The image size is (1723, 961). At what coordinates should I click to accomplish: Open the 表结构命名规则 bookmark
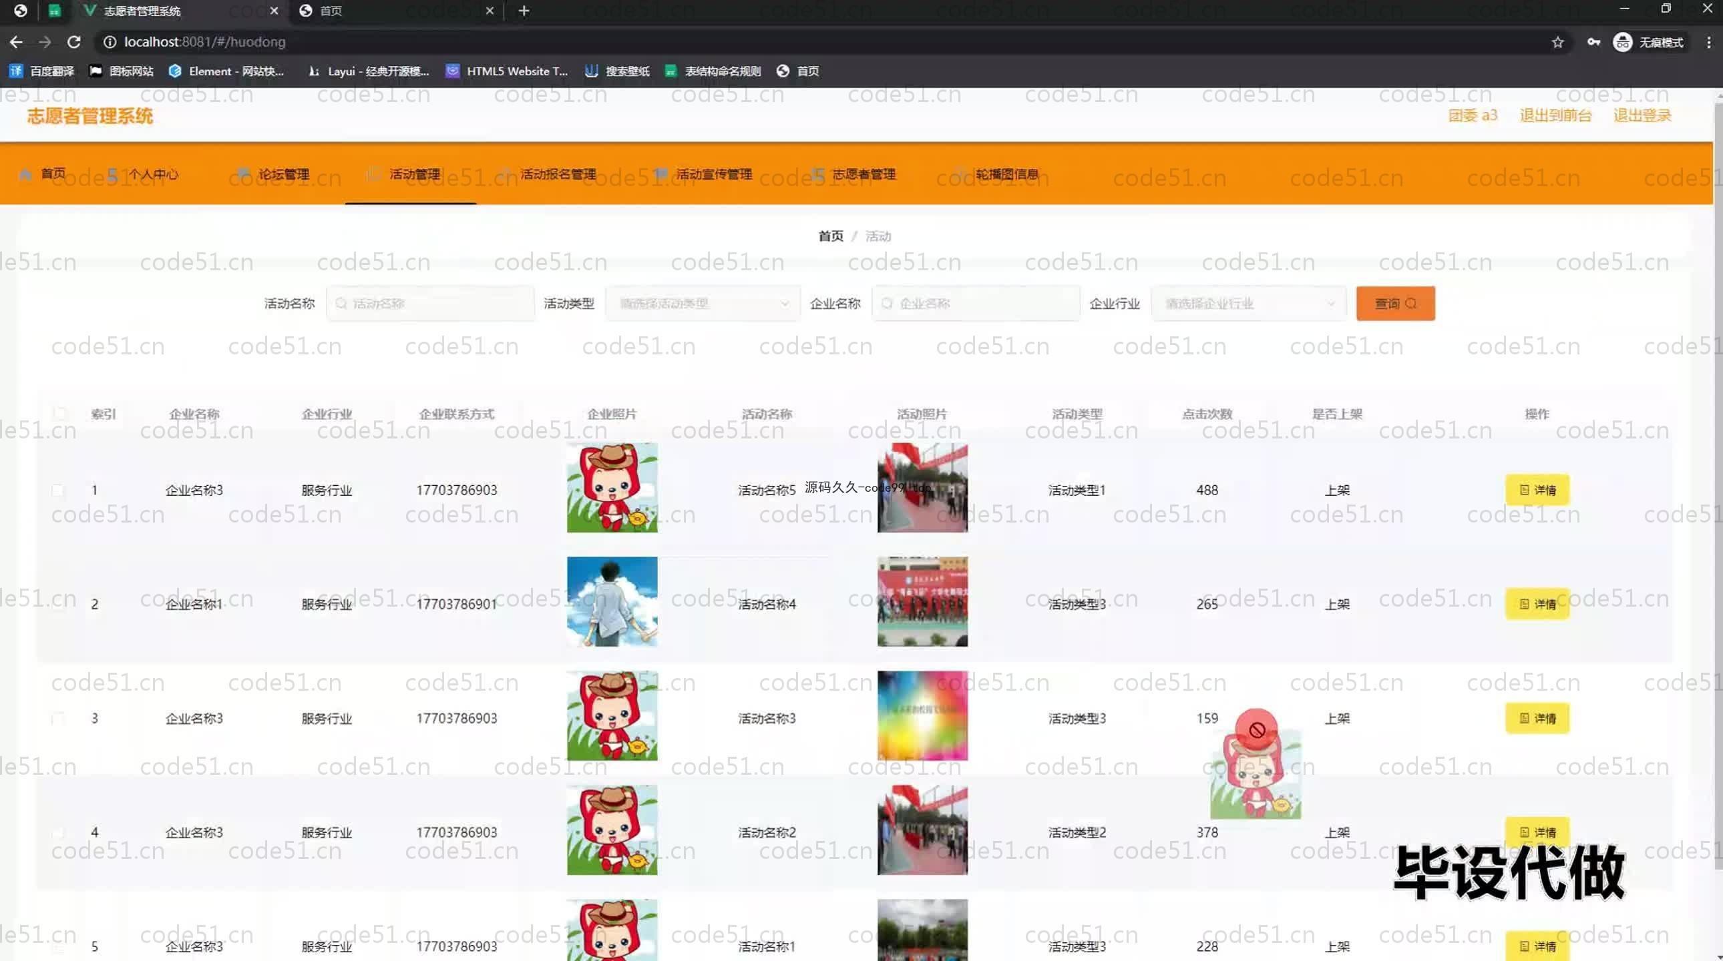(x=713, y=71)
